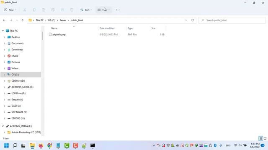
Task: Open the notification count badge
Action: (x=263, y=145)
